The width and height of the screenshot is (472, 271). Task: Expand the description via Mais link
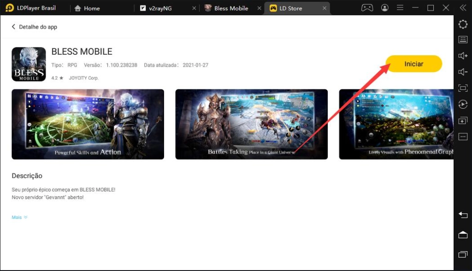tap(17, 217)
